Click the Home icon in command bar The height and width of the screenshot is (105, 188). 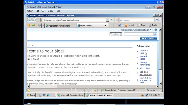point(120,25)
